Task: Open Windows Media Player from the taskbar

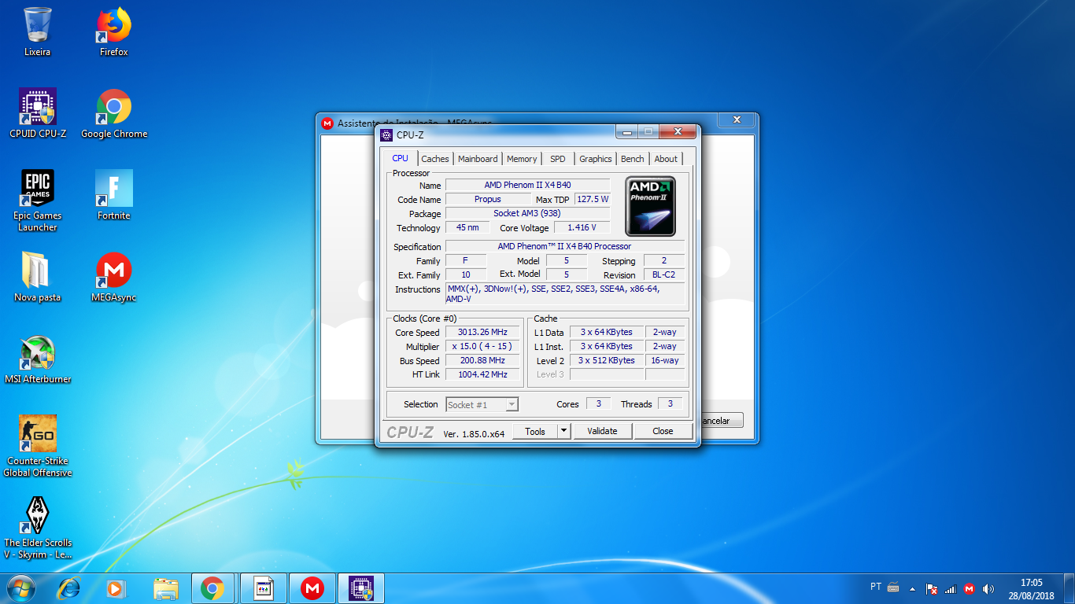Action: pyautogui.click(x=116, y=588)
